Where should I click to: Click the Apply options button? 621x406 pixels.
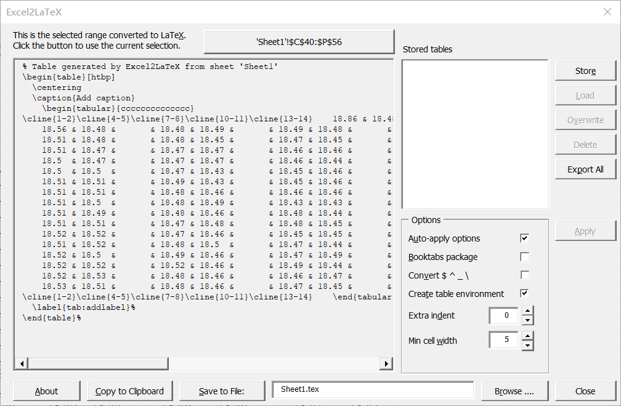click(585, 231)
